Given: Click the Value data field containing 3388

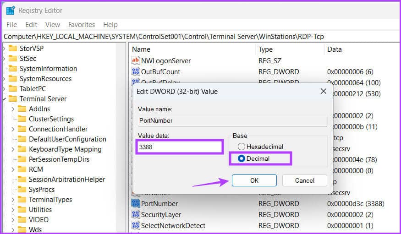Looking at the screenshot, I should click(180, 147).
